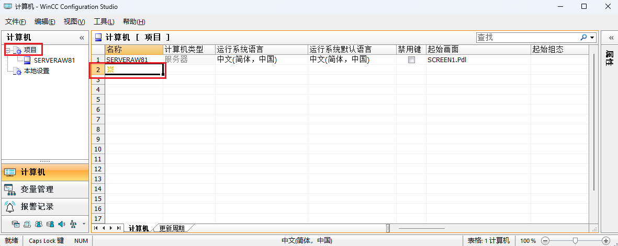Open the picture tree hierarchy icon
The image size is (618, 246).
tap(73, 224)
